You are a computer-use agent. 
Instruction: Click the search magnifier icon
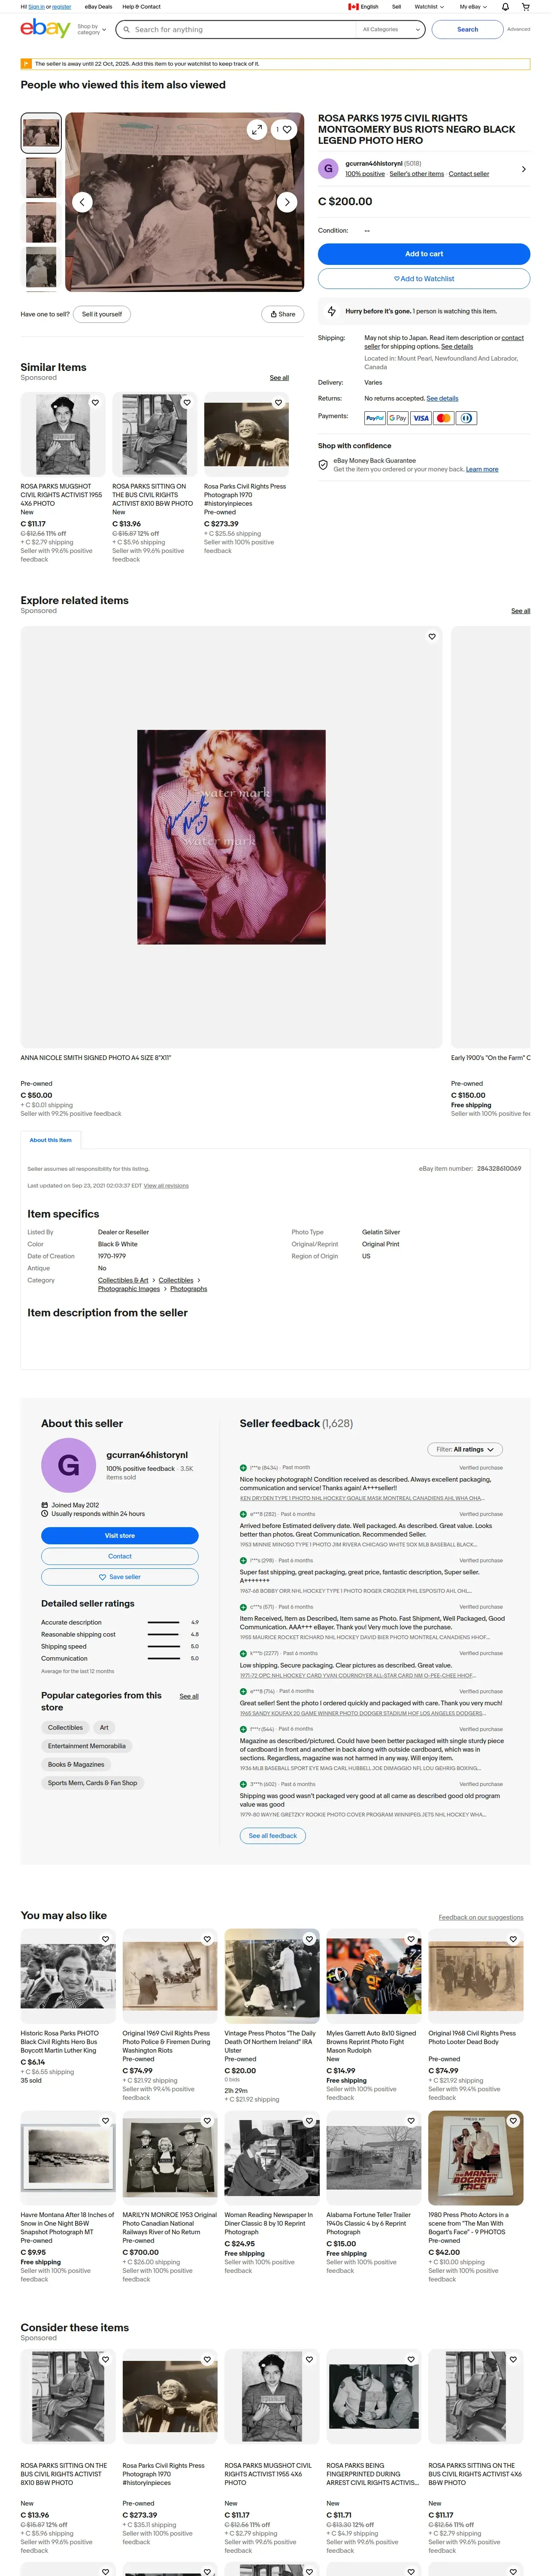click(x=126, y=30)
